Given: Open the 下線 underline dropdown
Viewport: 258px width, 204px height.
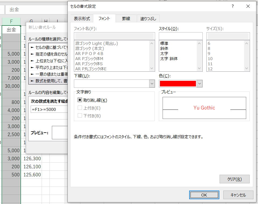Looking at the screenshot, I should (152, 84).
